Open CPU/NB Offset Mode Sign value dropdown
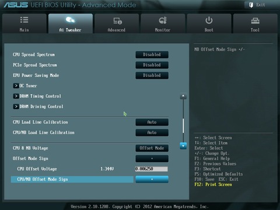Viewport: 280px width, 210px height. pyautogui.click(x=152, y=179)
